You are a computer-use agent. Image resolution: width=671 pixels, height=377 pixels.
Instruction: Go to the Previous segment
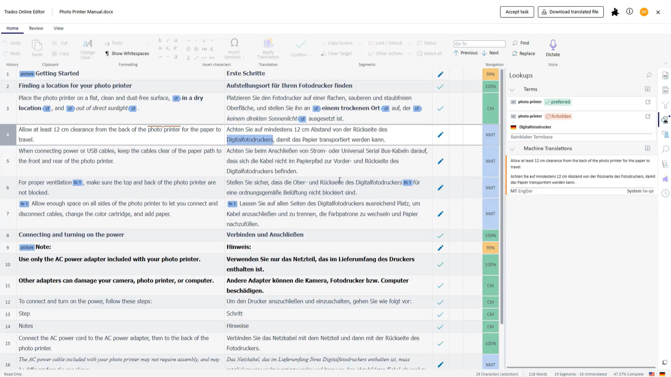click(465, 53)
